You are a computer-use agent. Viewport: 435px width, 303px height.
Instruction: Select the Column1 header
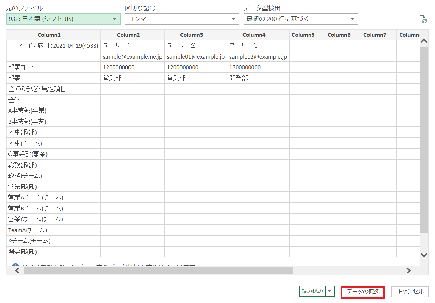point(53,35)
